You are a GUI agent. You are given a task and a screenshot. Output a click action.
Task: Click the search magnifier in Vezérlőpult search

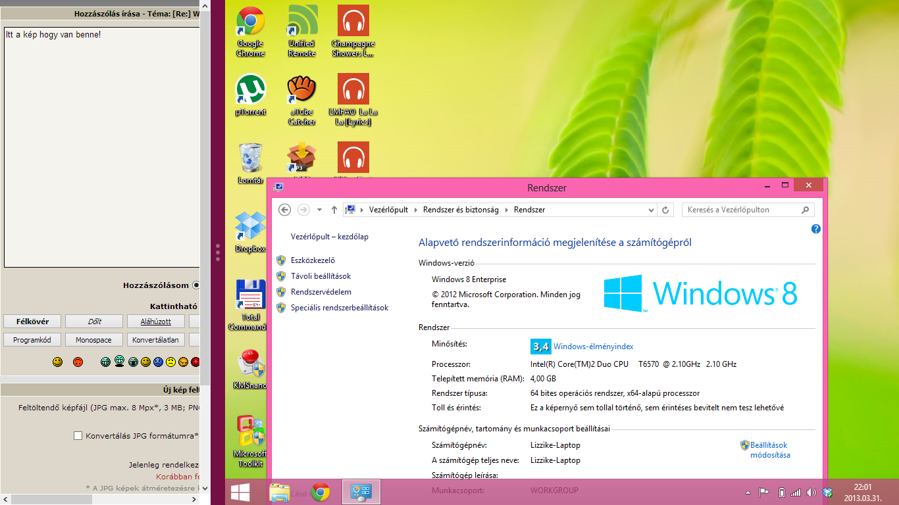click(805, 210)
